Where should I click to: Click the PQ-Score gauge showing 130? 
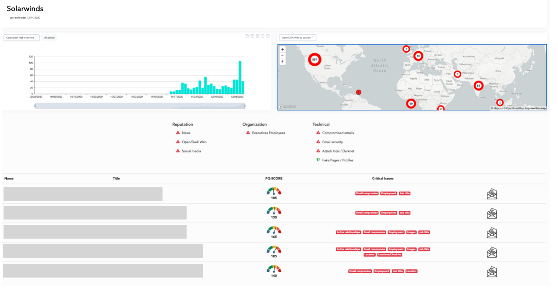click(x=274, y=211)
